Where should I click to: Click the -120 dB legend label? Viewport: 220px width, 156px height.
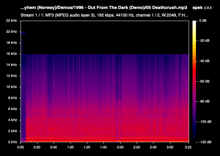coord(205,142)
